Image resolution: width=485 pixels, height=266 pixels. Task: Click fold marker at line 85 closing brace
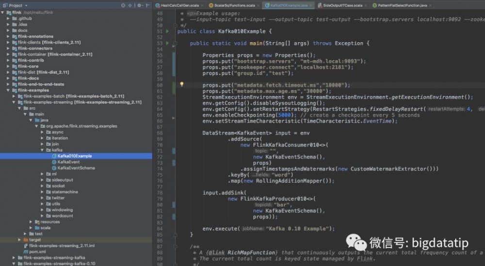coord(175,235)
